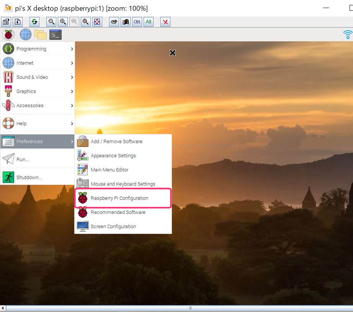Open Add / Remove Software

pos(123,142)
